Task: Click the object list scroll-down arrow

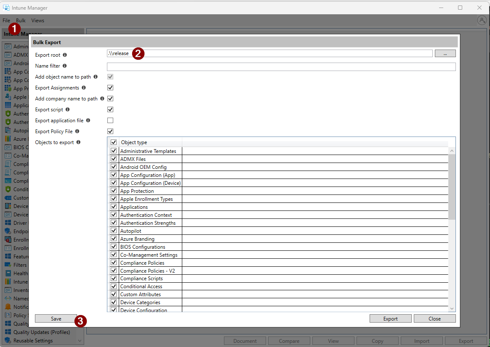Action: [x=452, y=308]
